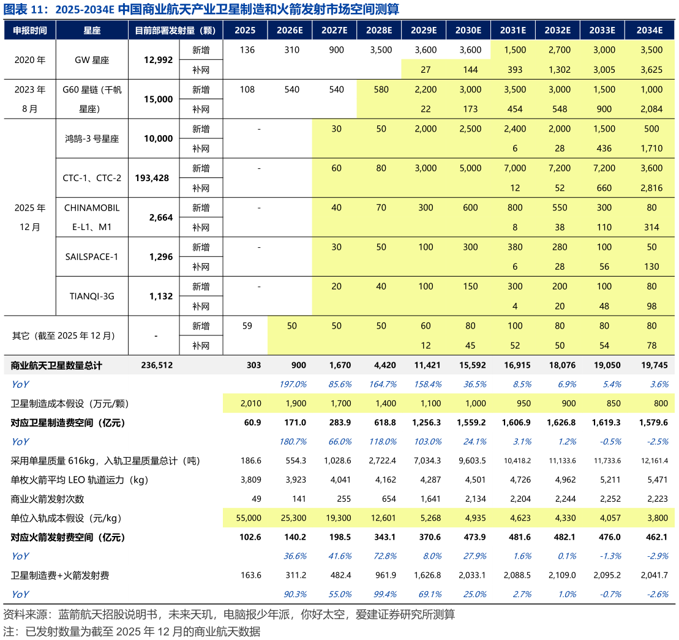Select the 2025 year column header
The width and height of the screenshot is (679, 640).
[245, 30]
